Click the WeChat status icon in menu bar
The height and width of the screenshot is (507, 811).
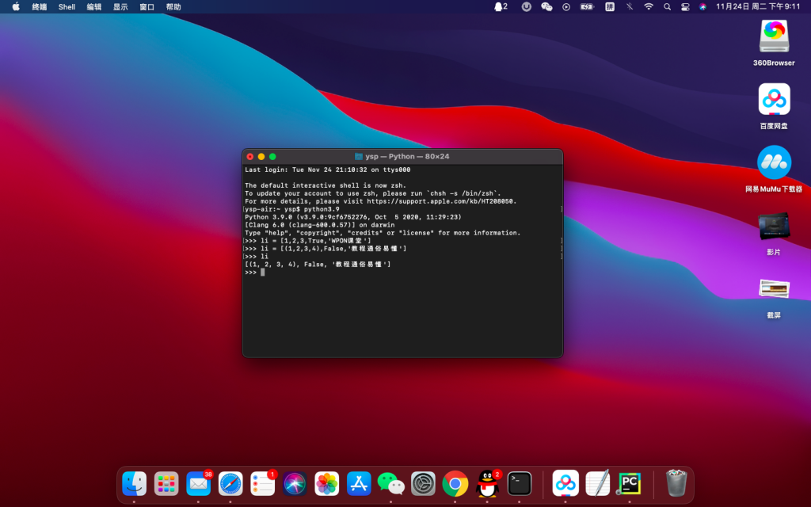(x=546, y=6)
